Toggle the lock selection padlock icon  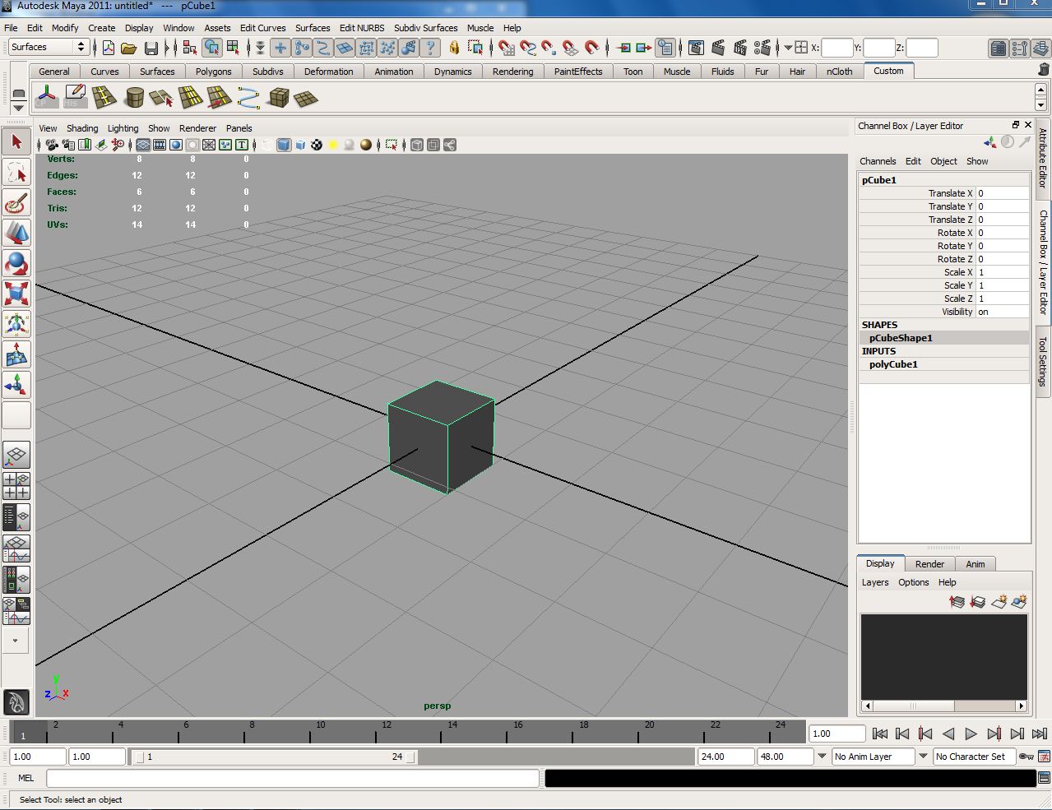click(454, 48)
